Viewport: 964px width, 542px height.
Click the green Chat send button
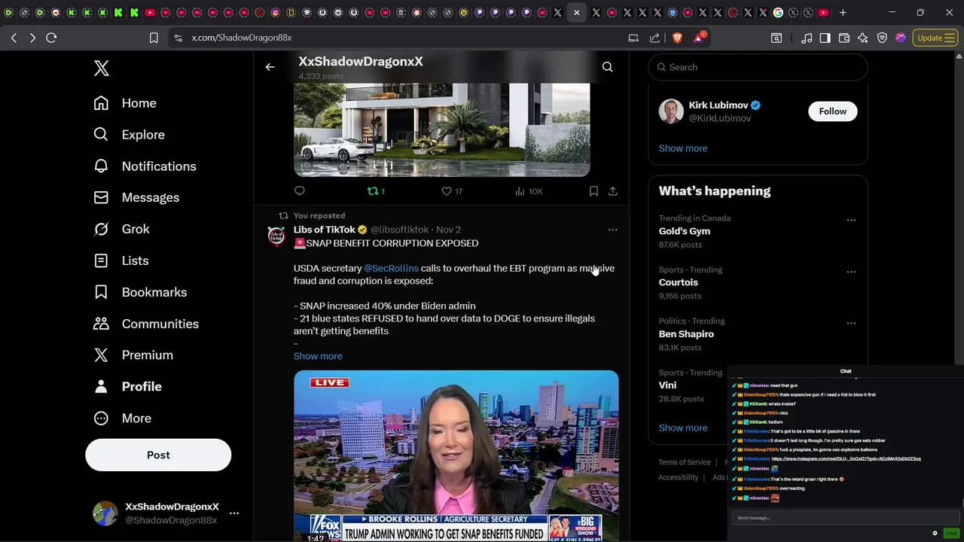point(951,533)
